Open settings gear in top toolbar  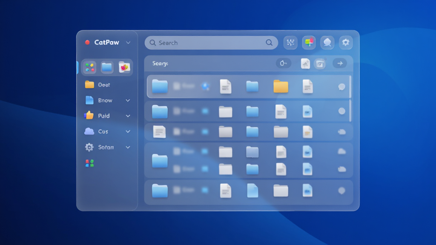tap(346, 43)
